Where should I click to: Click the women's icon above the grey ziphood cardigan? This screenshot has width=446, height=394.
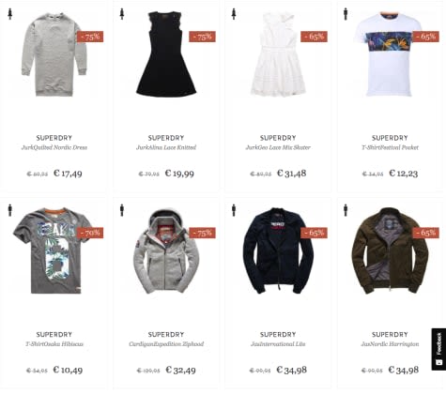(122, 210)
